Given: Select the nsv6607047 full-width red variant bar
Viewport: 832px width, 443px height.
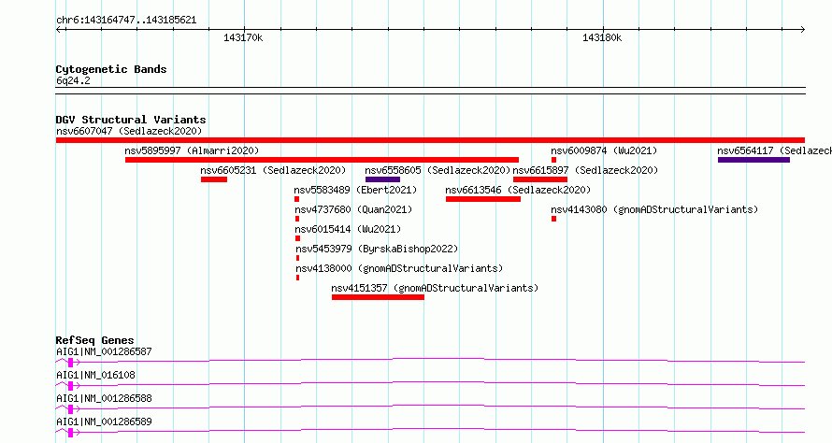Looking at the screenshot, I should [430, 140].
